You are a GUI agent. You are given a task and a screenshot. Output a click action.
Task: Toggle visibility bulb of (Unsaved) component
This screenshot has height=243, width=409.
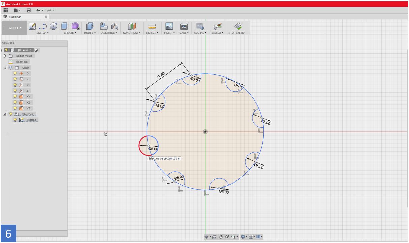6,50
